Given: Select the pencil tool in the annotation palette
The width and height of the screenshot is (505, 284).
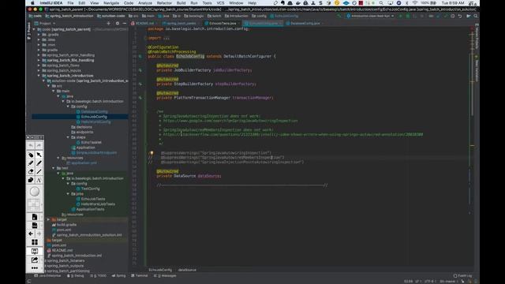Looking at the screenshot, I should pos(39,163).
